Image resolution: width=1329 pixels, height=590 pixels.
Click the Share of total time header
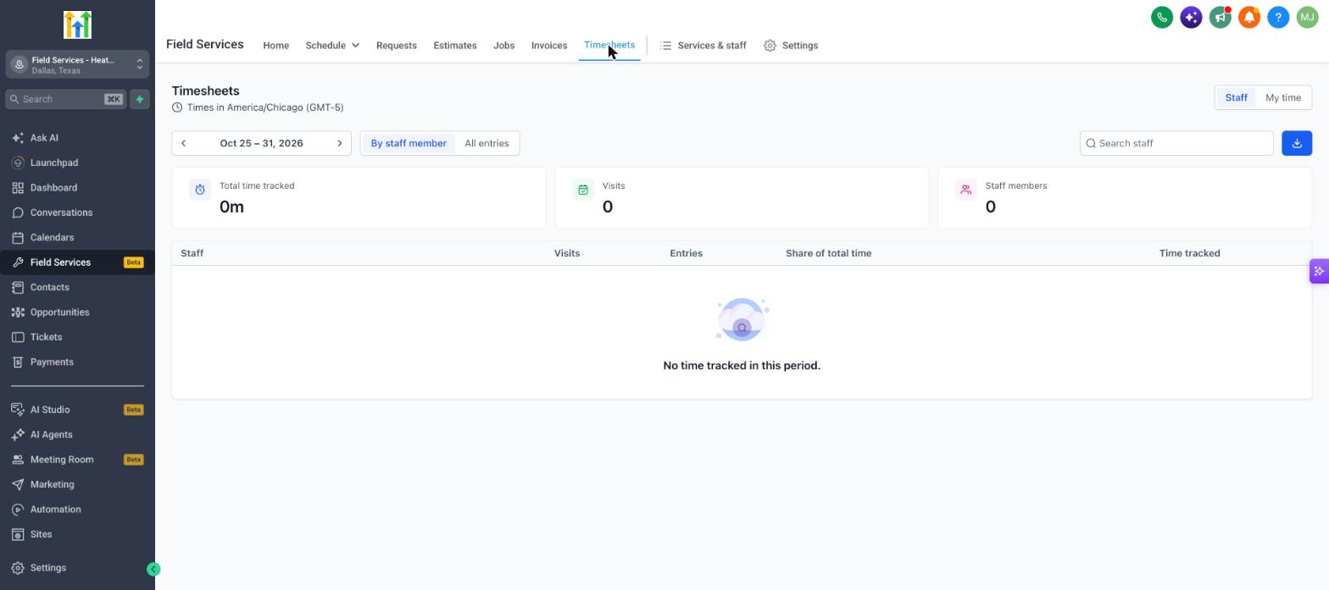click(828, 253)
